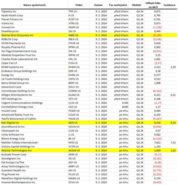Click the Guidance column header
Screen dimensions: 178x185
click(x=169, y=5)
